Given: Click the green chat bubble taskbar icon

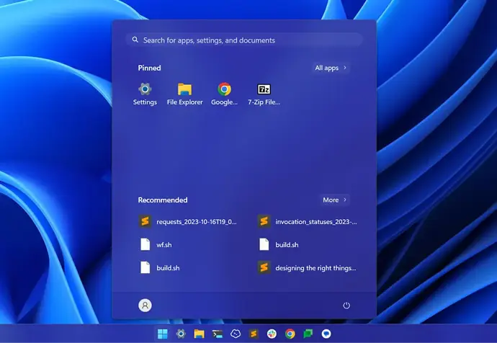Looking at the screenshot, I should [308, 334].
